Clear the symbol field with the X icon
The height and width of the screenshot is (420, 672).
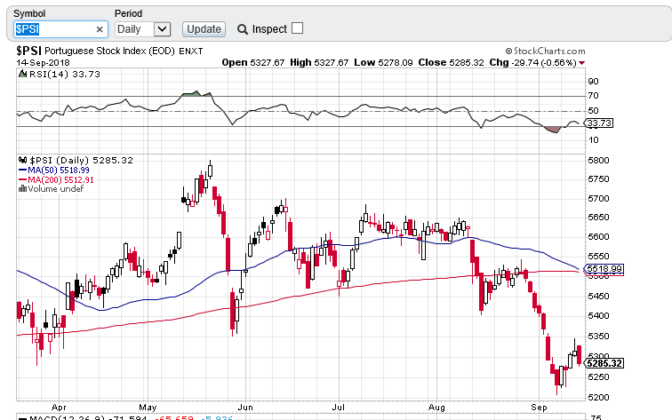[100, 29]
